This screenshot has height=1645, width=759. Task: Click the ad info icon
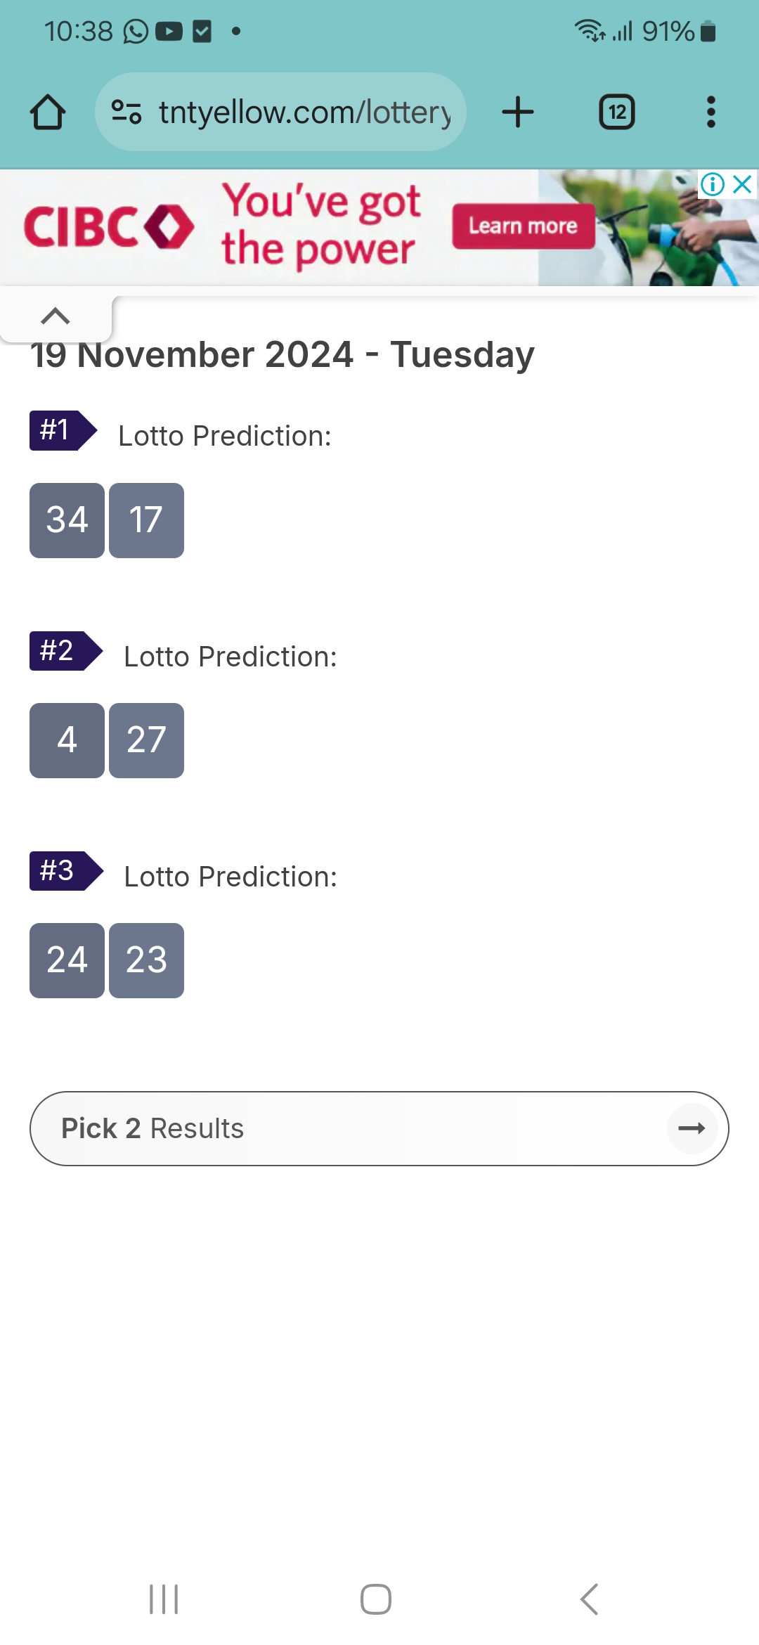[x=712, y=184]
